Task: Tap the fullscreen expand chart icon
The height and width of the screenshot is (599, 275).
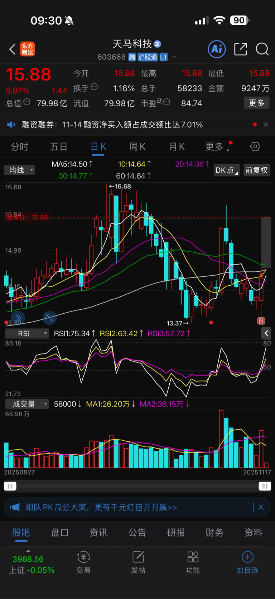Action: pyautogui.click(x=49, y=318)
